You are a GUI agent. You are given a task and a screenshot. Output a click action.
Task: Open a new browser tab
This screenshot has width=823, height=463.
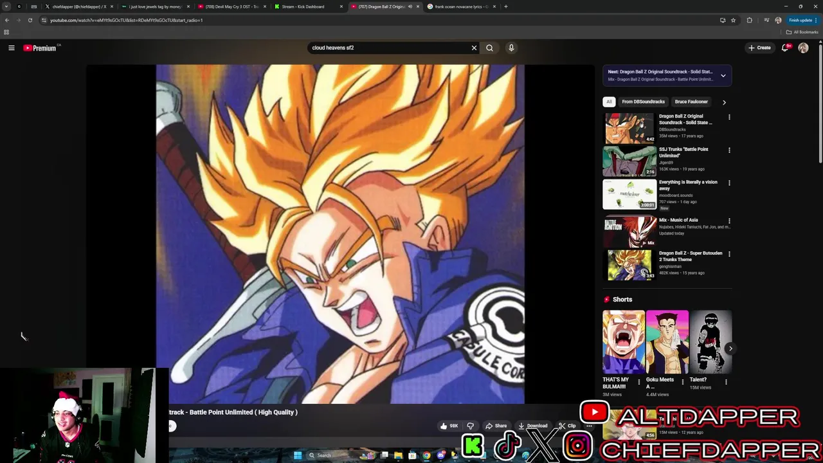click(x=505, y=6)
